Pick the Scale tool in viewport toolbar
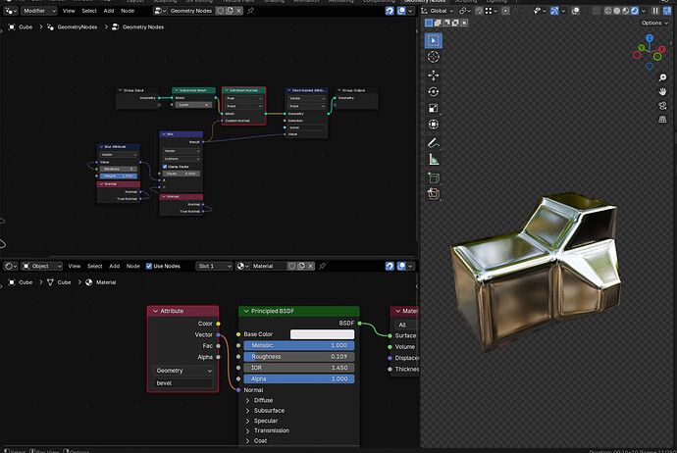 pyautogui.click(x=433, y=108)
